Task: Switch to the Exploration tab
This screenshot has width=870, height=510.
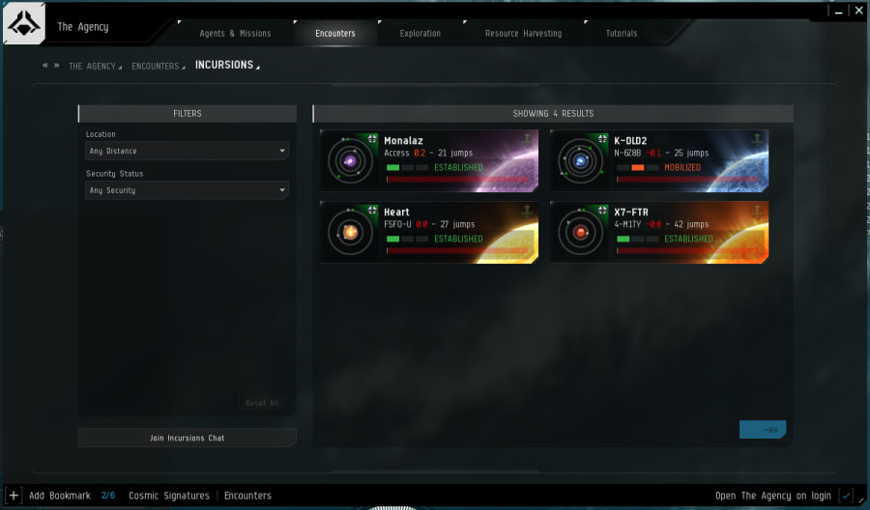Action: (420, 33)
